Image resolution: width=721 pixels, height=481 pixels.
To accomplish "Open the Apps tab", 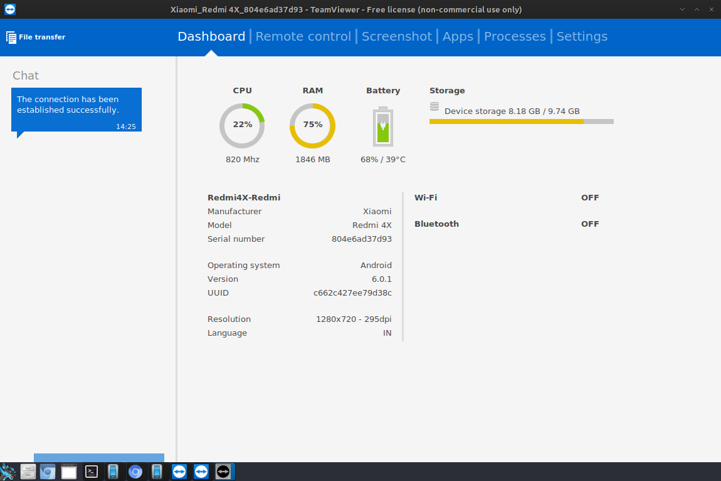I will coord(458,37).
